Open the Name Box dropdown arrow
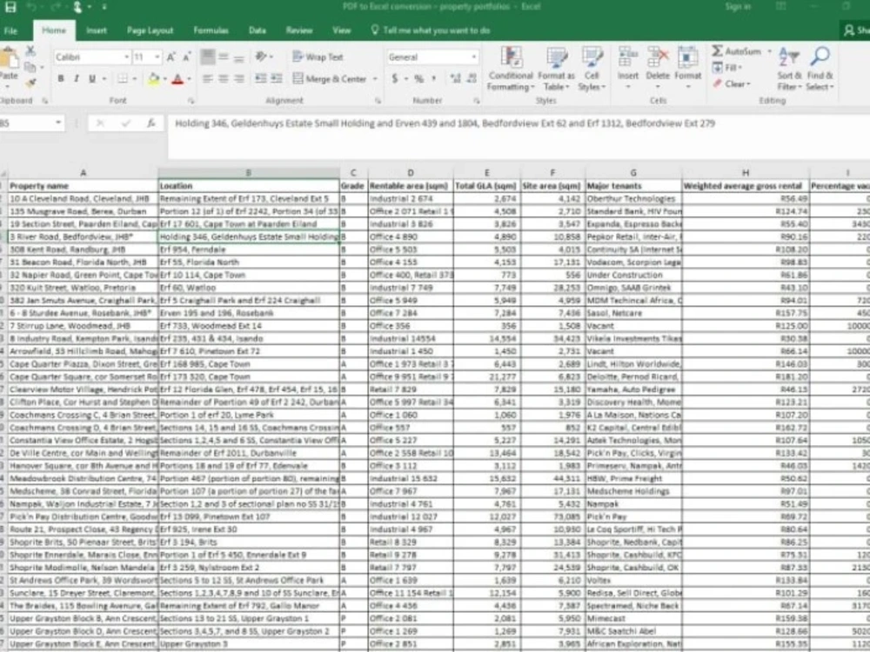 click(58, 123)
